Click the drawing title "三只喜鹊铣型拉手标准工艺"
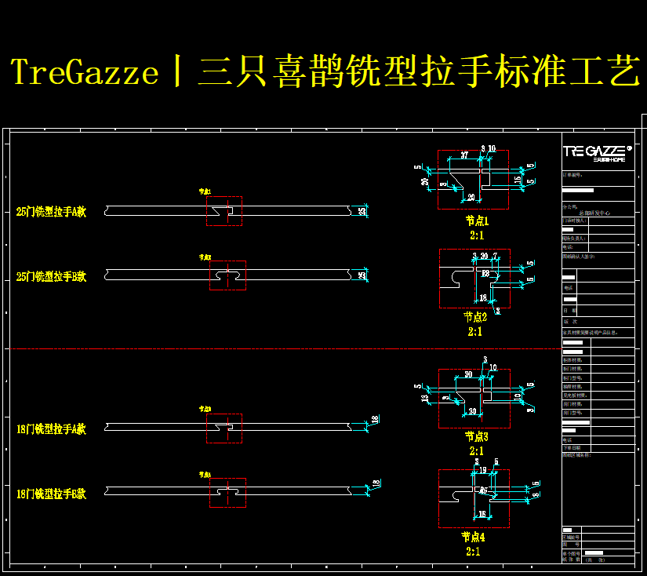The height and width of the screenshot is (576, 647). [419, 71]
